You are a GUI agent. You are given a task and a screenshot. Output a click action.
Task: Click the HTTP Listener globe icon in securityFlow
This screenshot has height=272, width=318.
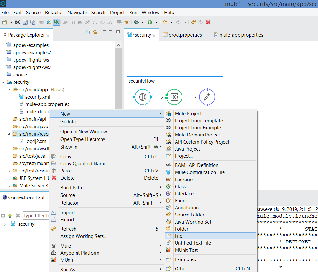tap(143, 97)
